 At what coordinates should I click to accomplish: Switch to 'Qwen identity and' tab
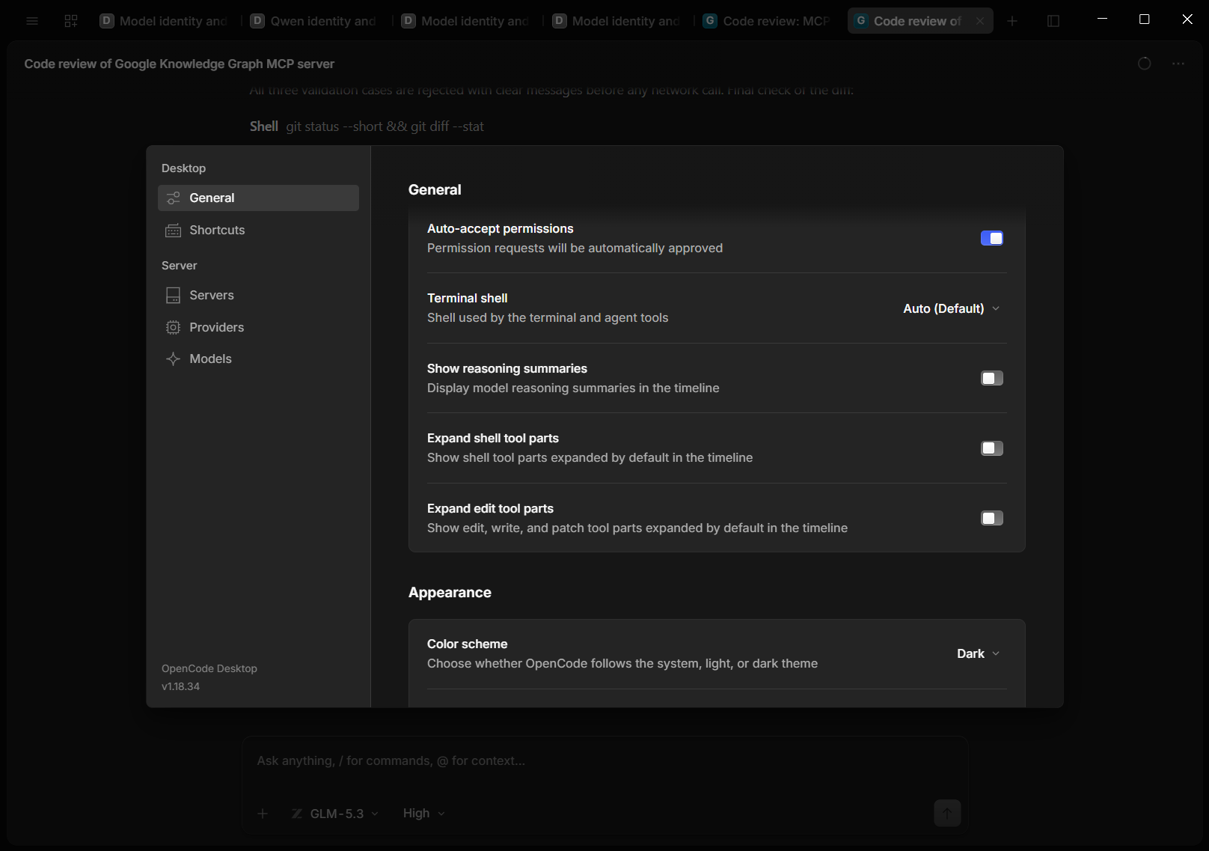click(314, 21)
